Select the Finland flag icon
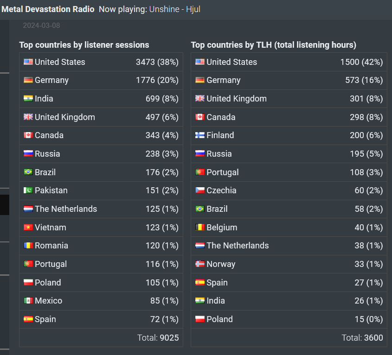Image resolution: width=392 pixels, height=355 pixels. pos(200,135)
